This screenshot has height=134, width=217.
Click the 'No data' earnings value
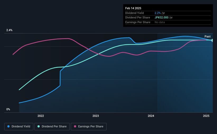click(160, 22)
